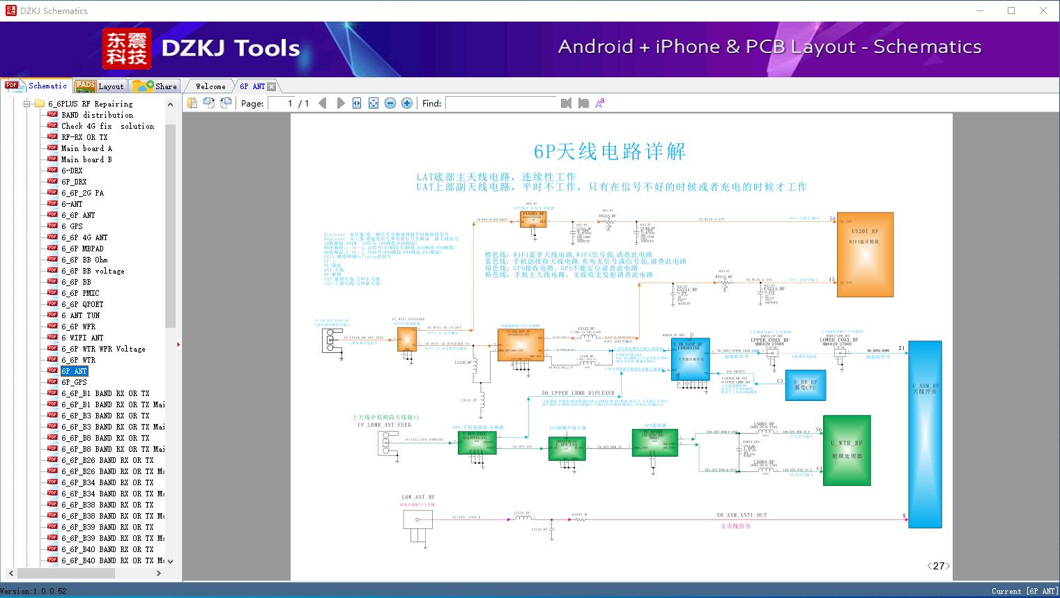Open 6_6P_B26 BAND RX OR TX
This screenshot has width=1060, height=598.
(x=107, y=460)
